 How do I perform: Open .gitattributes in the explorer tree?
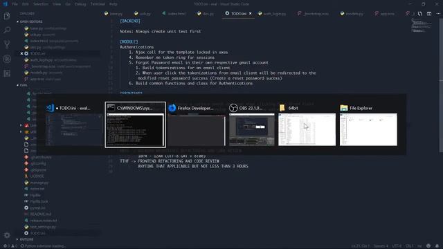point(41,157)
